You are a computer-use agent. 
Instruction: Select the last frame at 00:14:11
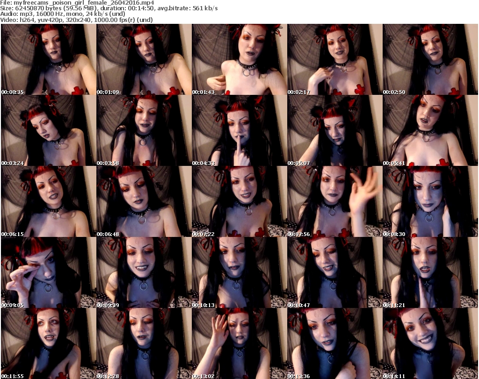click(430, 343)
